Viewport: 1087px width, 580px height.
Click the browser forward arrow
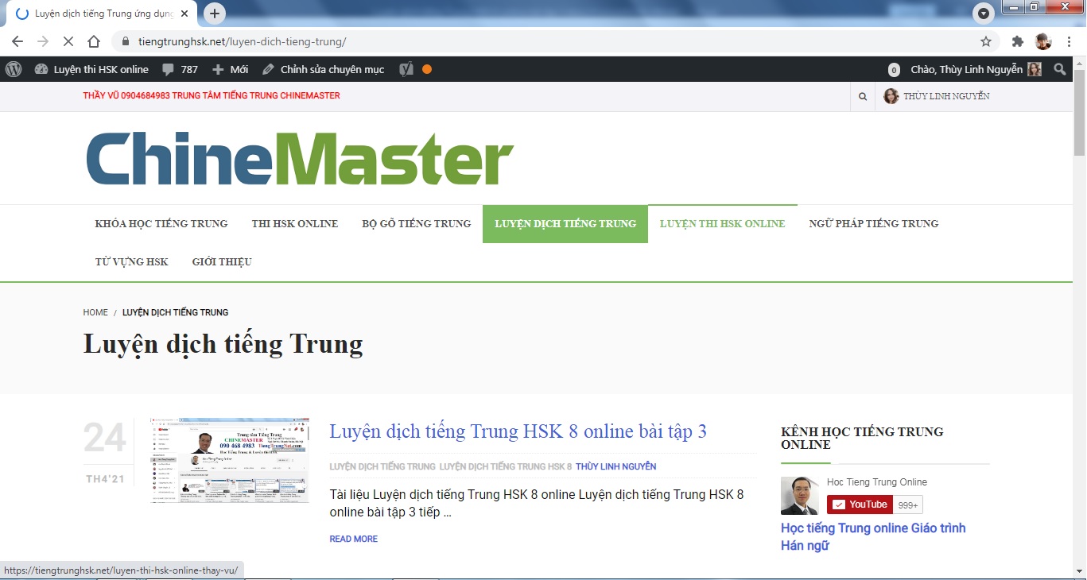(43, 41)
